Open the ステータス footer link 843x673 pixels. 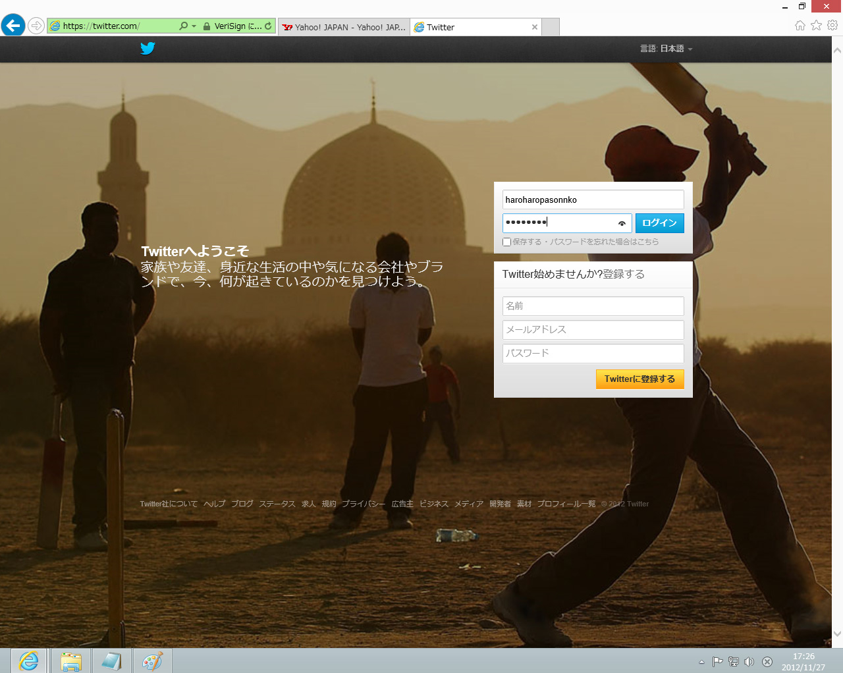277,504
